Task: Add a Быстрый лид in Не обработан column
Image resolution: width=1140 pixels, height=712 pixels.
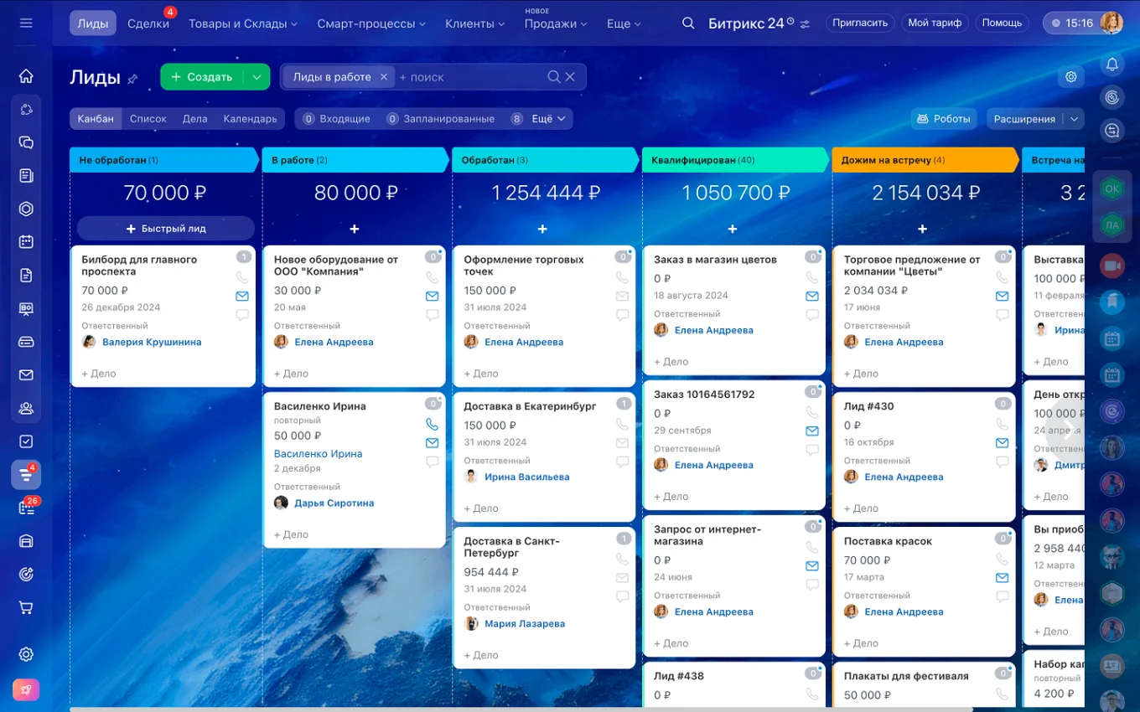Action: [x=163, y=228]
